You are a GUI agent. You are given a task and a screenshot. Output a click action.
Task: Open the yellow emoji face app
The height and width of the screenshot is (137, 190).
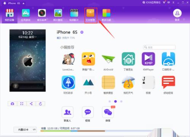[88, 59]
